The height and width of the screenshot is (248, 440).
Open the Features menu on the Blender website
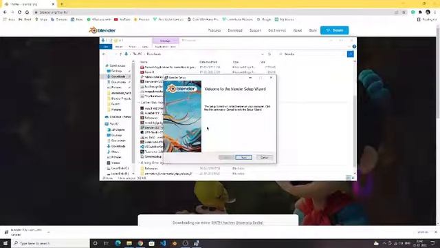[214, 30]
